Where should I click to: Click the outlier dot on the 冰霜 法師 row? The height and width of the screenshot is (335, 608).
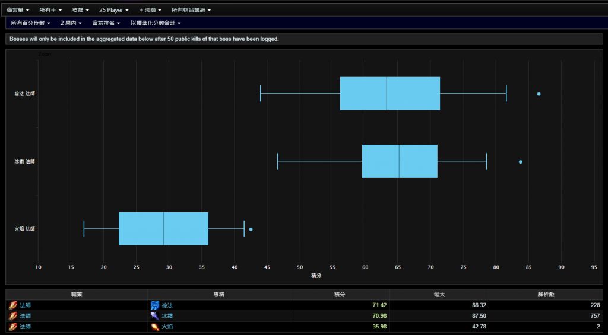[x=521, y=162]
